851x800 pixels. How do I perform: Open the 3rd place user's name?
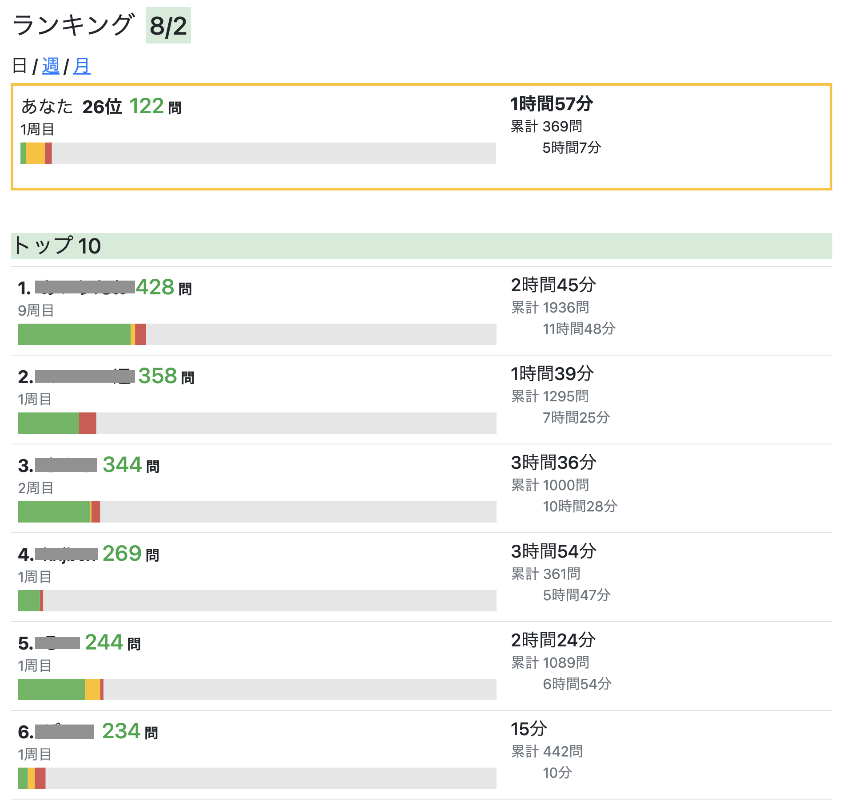(x=66, y=465)
